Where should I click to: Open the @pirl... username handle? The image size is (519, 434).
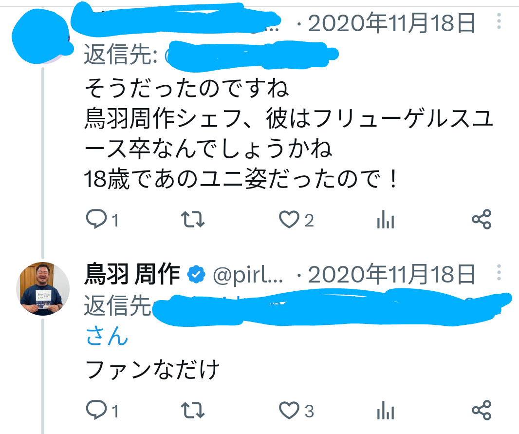248,275
